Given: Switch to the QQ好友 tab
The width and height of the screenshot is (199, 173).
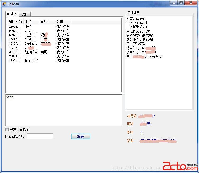Looking at the screenshot, I should [12, 14].
